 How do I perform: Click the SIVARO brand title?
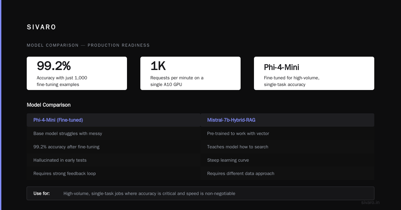point(41,27)
